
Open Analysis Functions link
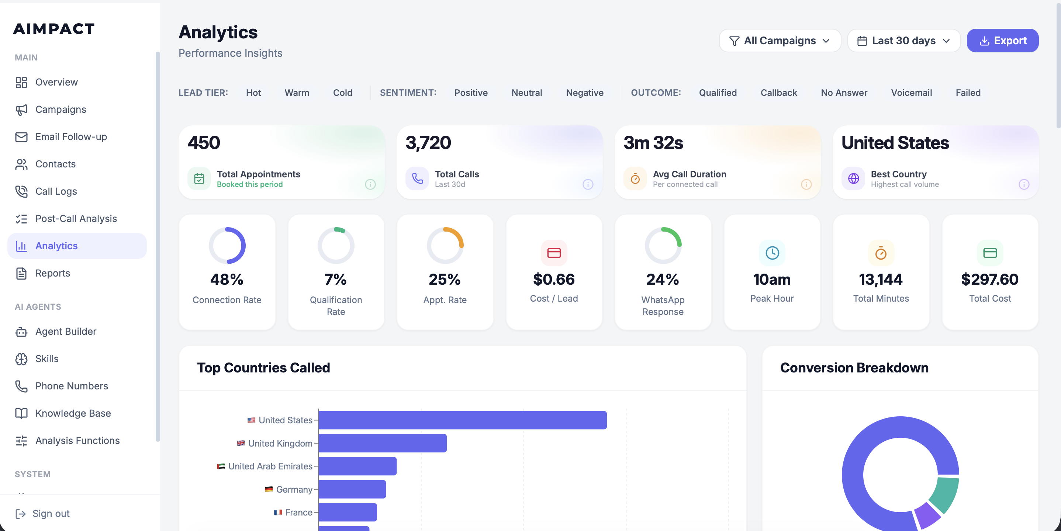tap(77, 440)
